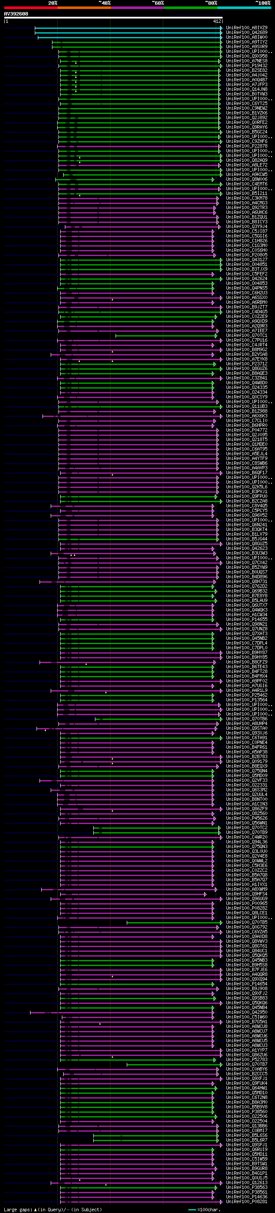Click the UniRef100_P13564 label
This screenshot has height=1213, width=275.
click(247, 700)
